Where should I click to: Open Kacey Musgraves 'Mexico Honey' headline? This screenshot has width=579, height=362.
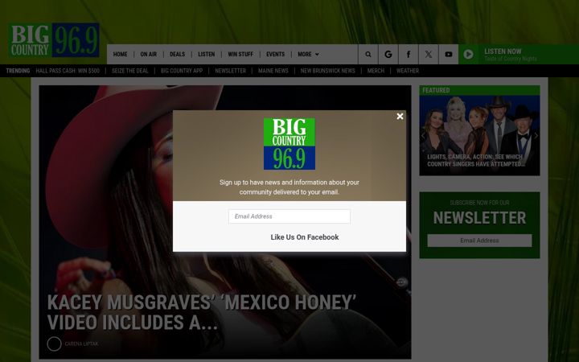click(x=202, y=312)
